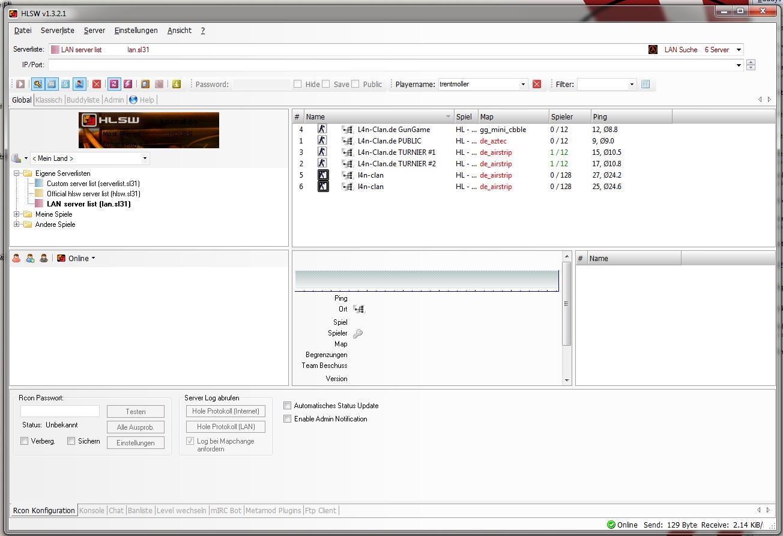Click the table icon next to Filter
The width and height of the screenshot is (783, 536).
click(645, 85)
